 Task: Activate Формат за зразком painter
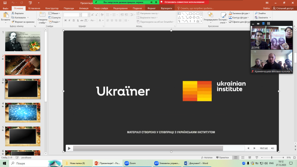23,22
